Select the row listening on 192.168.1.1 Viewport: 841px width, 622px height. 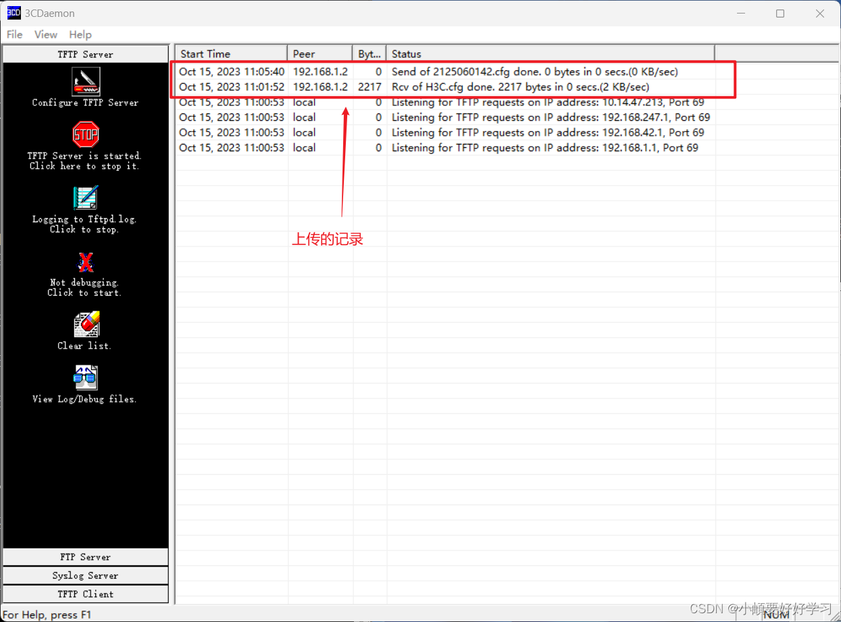[446, 148]
